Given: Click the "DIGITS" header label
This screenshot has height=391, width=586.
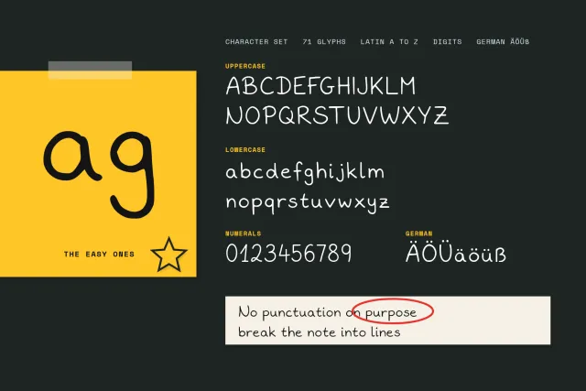Looking at the screenshot, I should click(x=448, y=42).
